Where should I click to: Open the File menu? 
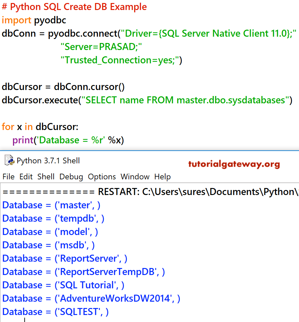[x=8, y=177]
